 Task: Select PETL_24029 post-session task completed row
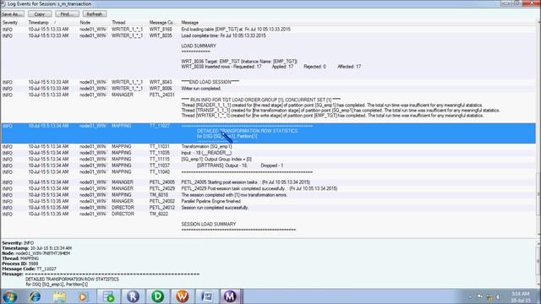[x=268, y=188]
